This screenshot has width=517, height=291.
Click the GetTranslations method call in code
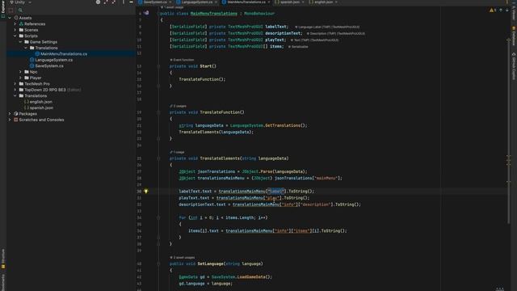(283, 125)
